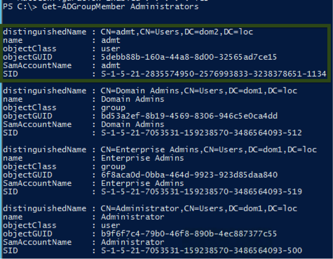Click the objectGUID starting with 6f8aca0d
The image size is (333, 259).
tap(189, 175)
